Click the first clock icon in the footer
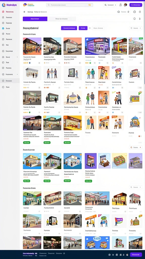The image size is (145, 259). pyautogui.click(x=110, y=255)
